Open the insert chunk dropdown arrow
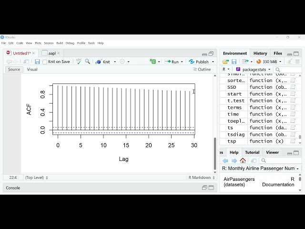 tap(159, 62)
